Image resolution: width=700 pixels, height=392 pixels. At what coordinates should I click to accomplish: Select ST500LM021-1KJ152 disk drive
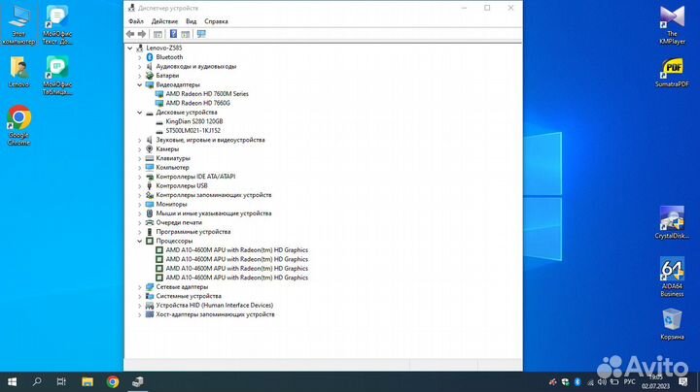192,131
